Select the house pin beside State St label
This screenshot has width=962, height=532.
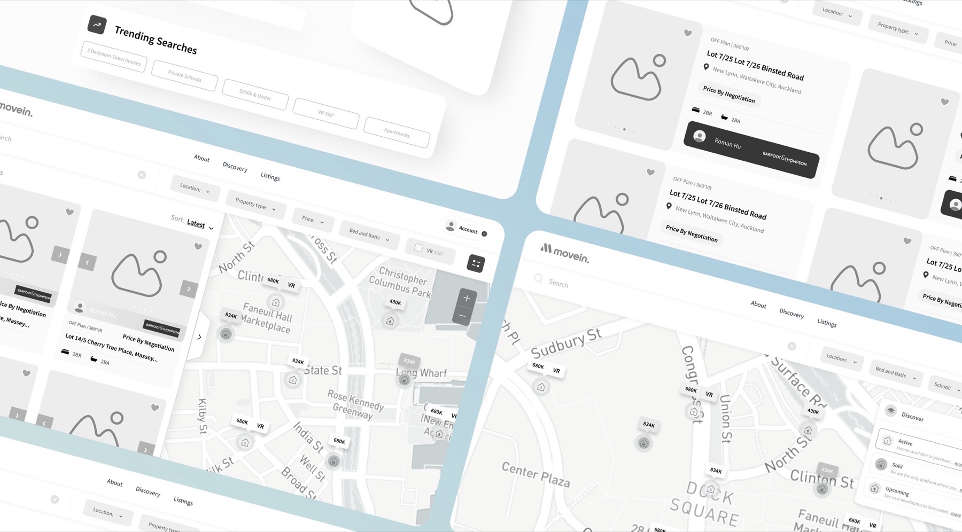(x=293, y=380)
